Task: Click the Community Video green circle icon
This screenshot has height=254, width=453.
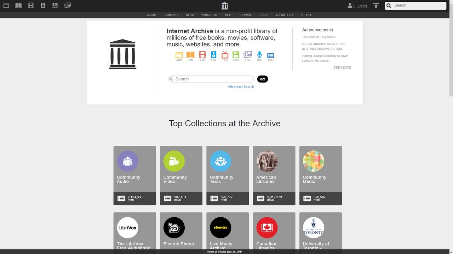Action: (174, 161)
